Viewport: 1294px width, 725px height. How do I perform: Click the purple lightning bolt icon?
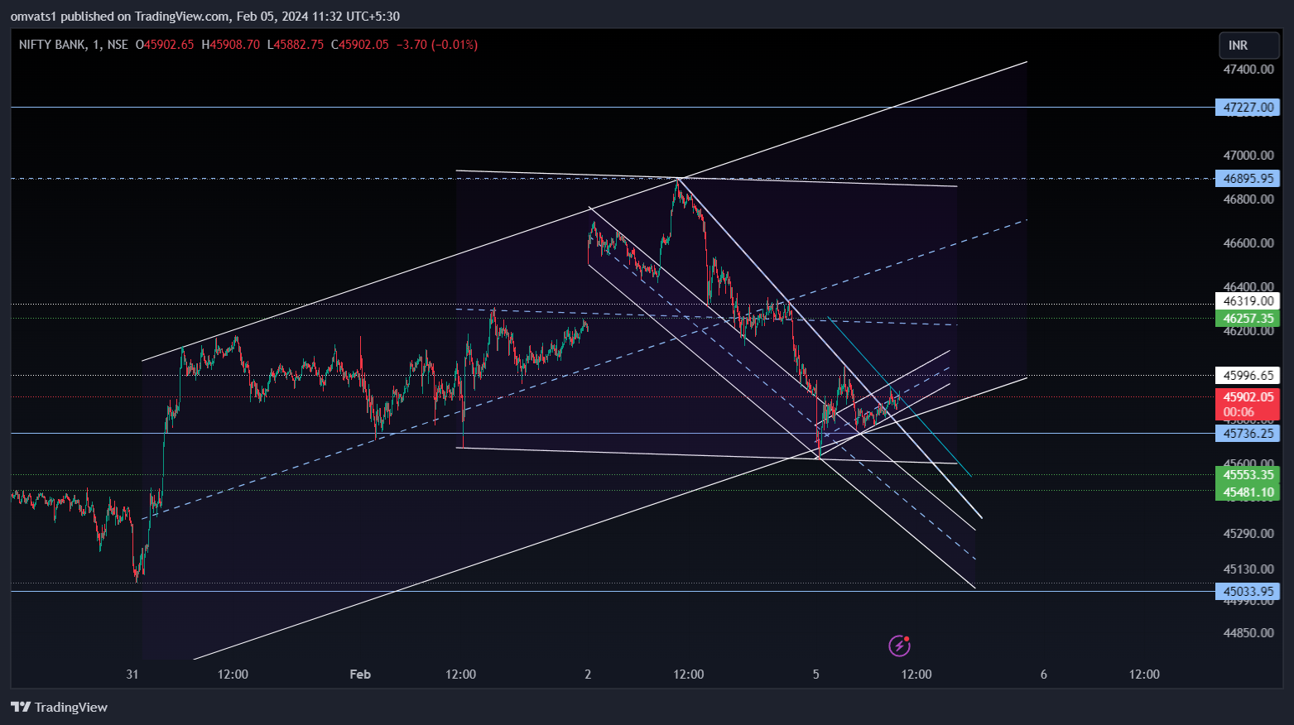pyautogui.click(x=899, y=646)
